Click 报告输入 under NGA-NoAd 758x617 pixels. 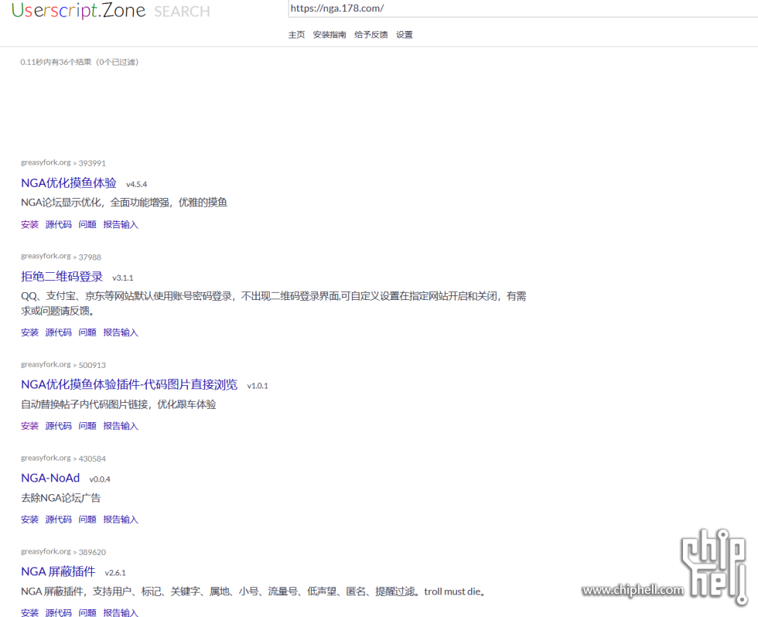pos(121,520)
